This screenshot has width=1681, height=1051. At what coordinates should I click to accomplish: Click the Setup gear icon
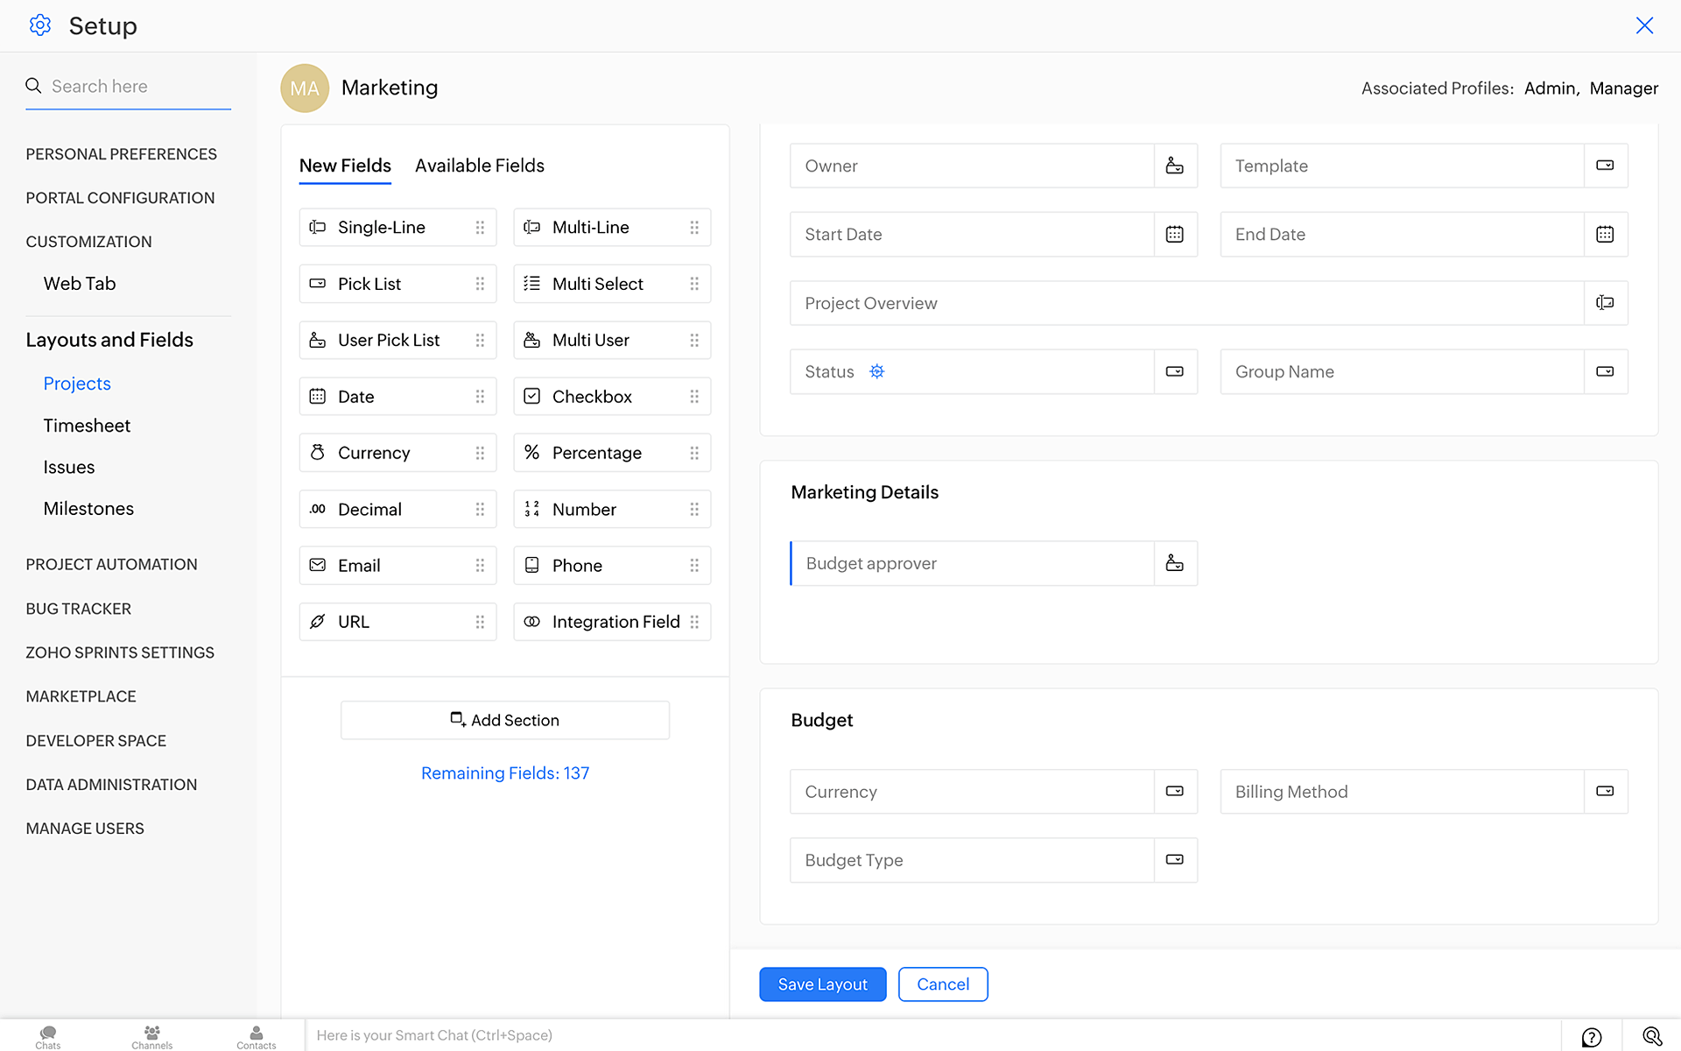pyautogui.click(x=40, y=25)
